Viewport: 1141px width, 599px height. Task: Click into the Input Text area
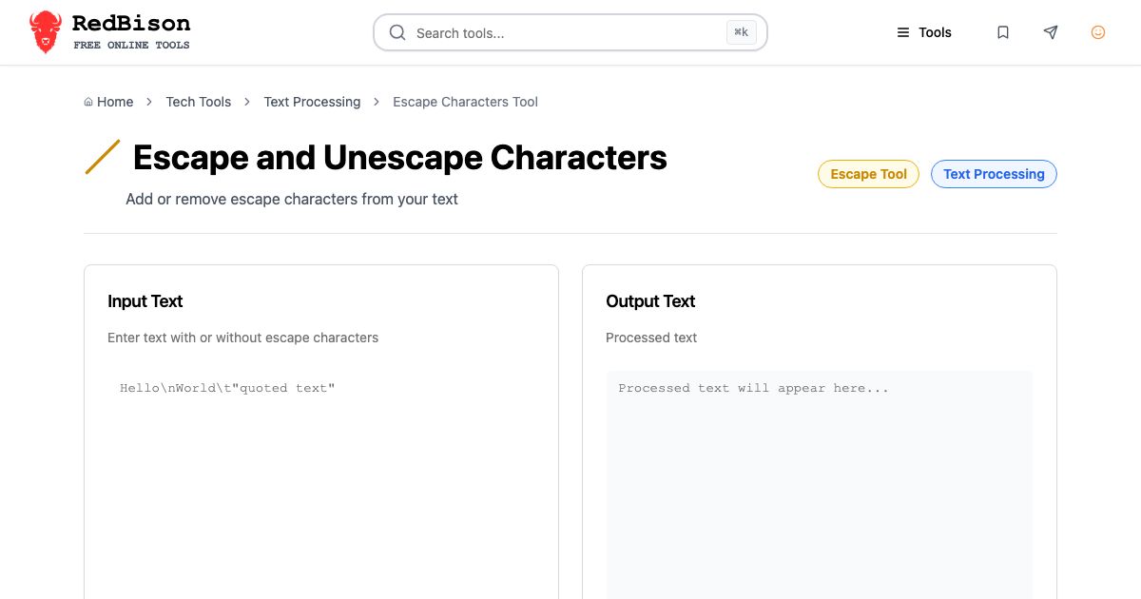point(321,485)
